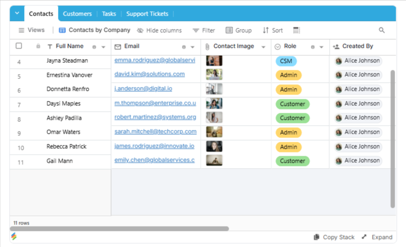Open Hide columns options
This screenshot has width=406, height=247.
(160, 31)
